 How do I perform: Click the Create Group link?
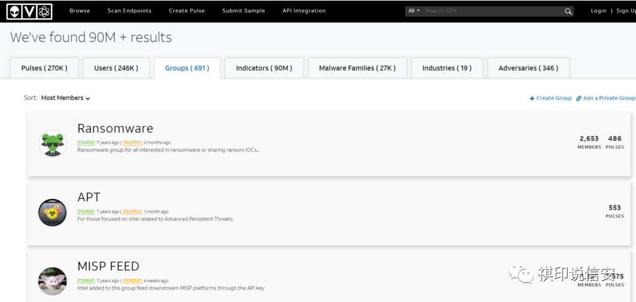click(x=554, y=99)
